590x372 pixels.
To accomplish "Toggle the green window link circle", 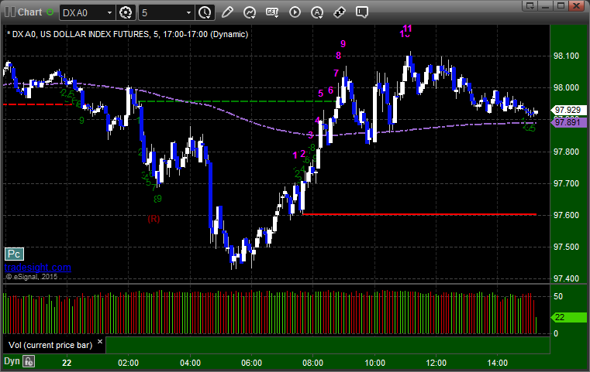I will click(50, 12).
